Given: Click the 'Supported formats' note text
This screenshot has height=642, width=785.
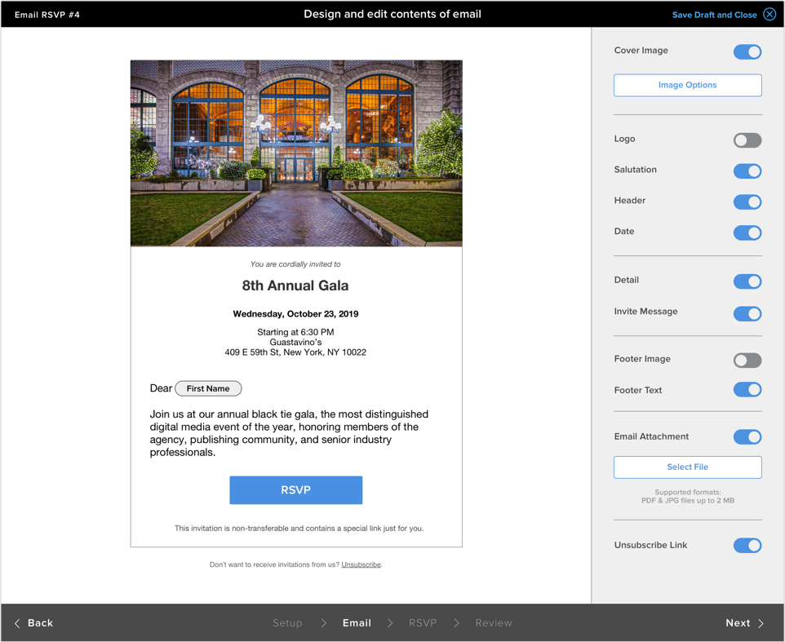Looking at the screenshot, I should pyautogui.click(x=688, y=496).
